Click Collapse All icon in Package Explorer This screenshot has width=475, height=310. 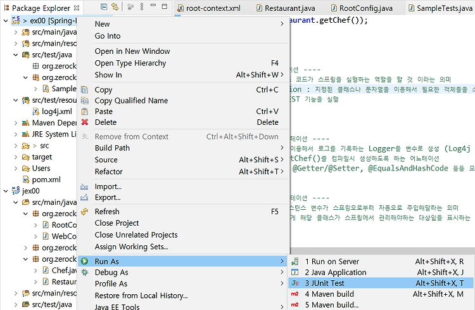[104, 7]
